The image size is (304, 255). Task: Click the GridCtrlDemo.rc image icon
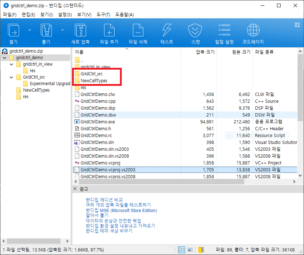click(x=77, y=135)
